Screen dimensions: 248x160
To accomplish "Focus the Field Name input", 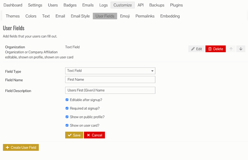I will 110,79.
